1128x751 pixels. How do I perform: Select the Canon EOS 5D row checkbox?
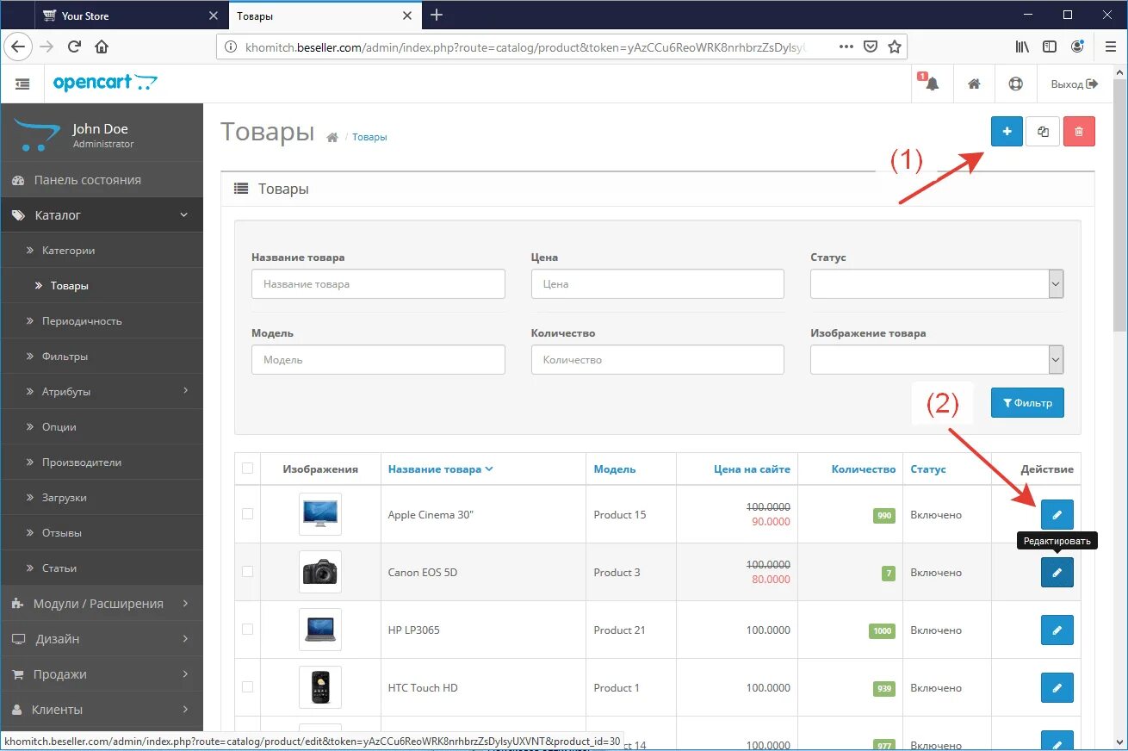[x=248, y=571]
